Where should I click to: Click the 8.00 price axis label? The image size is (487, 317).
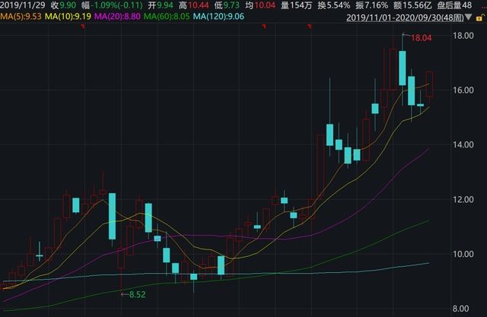point(460,309)
